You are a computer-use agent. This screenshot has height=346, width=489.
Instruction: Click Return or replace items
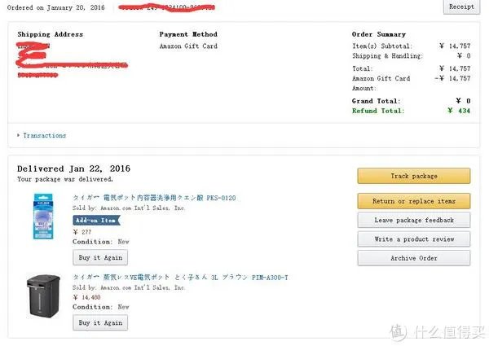(413, 200)
